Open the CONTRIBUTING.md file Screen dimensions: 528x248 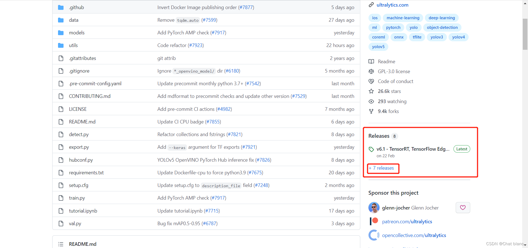click(90, 96)
